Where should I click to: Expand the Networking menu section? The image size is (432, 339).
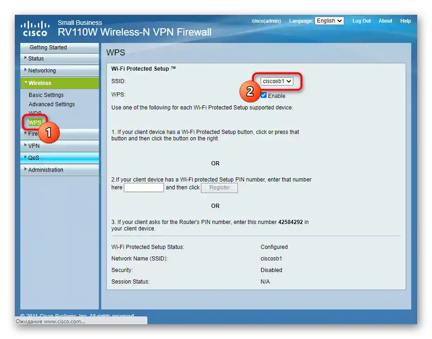pos(60,71)
